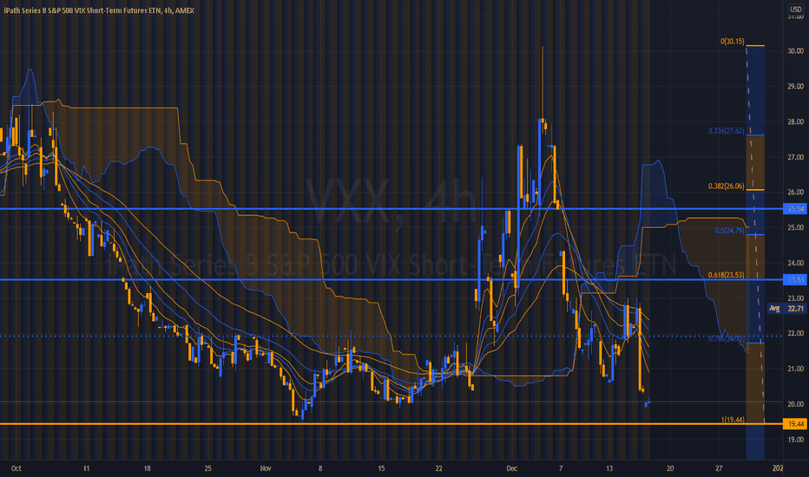Click the 18 date label on time axis

tap(147, 468)
